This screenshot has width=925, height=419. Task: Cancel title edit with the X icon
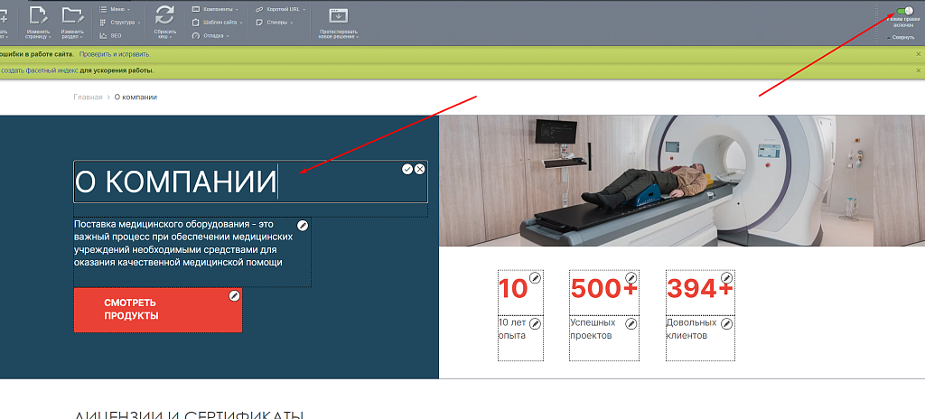tap(420, 169)
